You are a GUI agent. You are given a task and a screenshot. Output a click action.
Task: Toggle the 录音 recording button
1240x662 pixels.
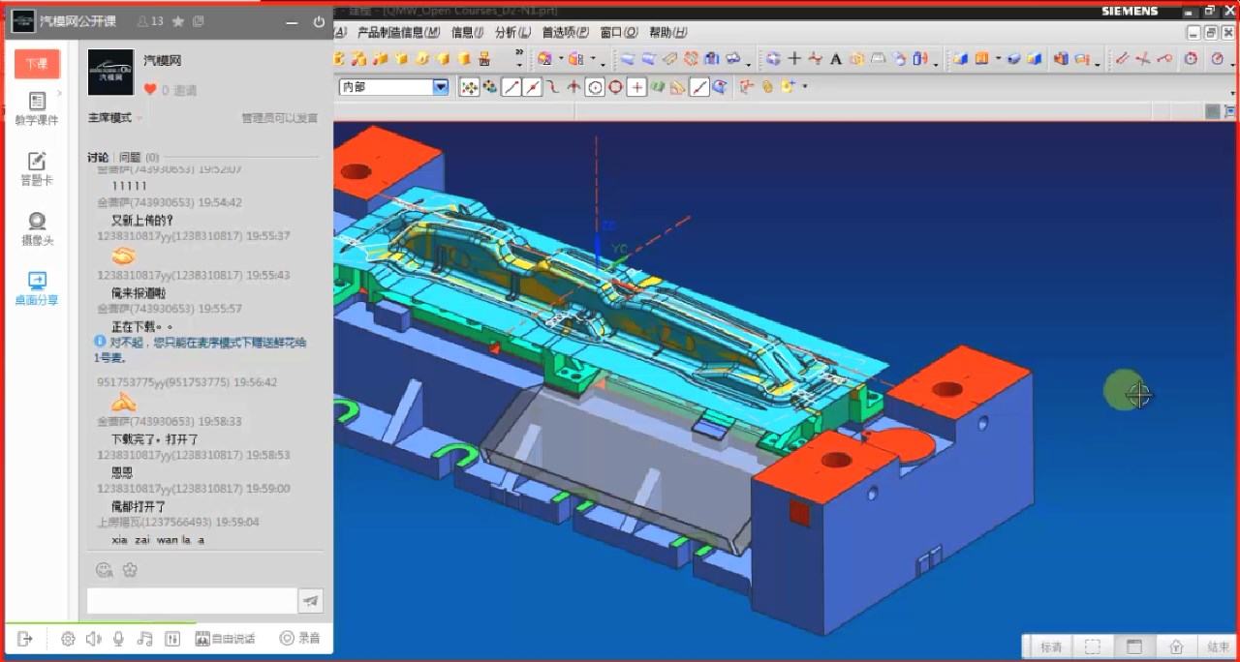tap(299, 639)
